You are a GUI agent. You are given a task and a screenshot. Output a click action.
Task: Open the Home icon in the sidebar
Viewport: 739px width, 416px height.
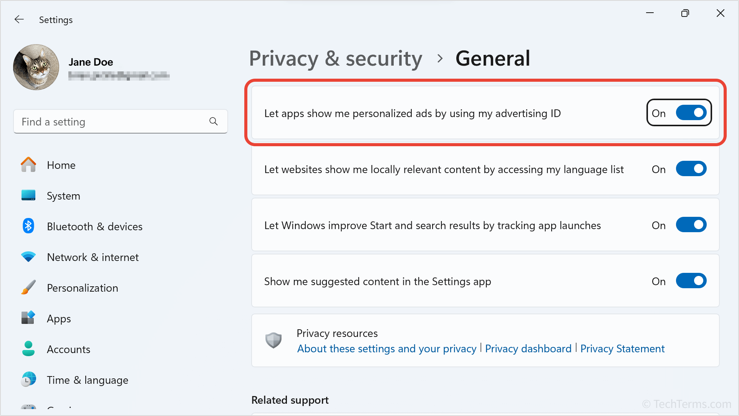[x=28, y=165]
